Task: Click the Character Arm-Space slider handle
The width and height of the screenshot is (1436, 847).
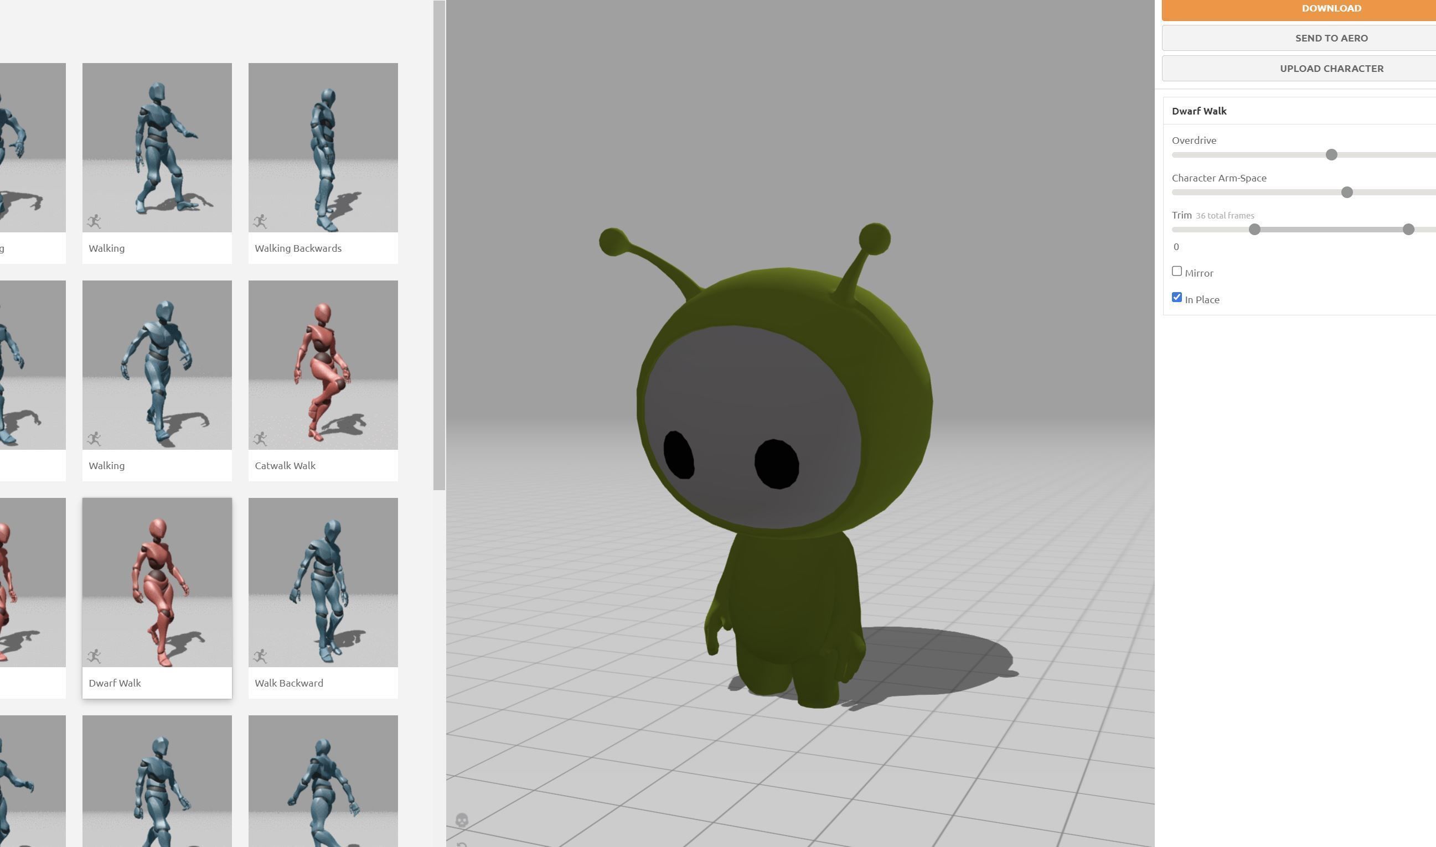Action: (x=1347, y=193)
